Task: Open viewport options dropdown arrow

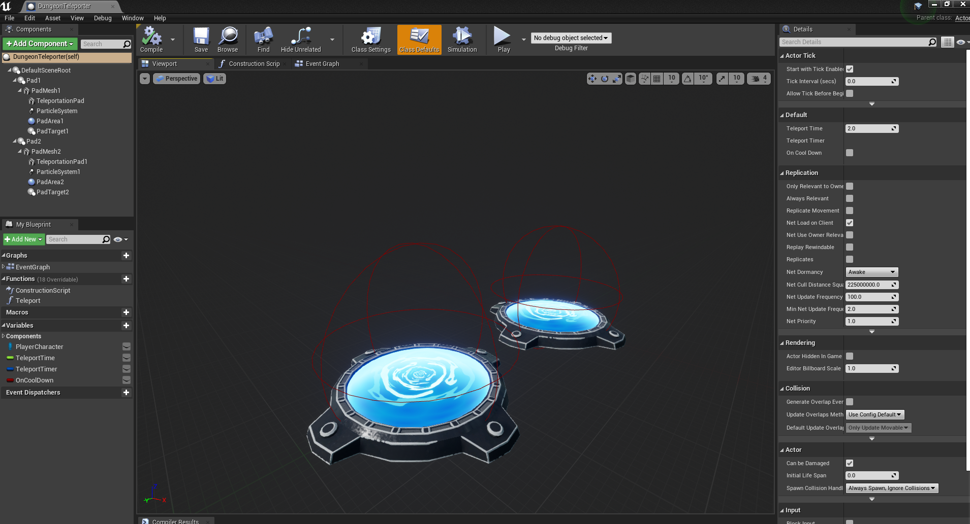Action: click(145, 79)
